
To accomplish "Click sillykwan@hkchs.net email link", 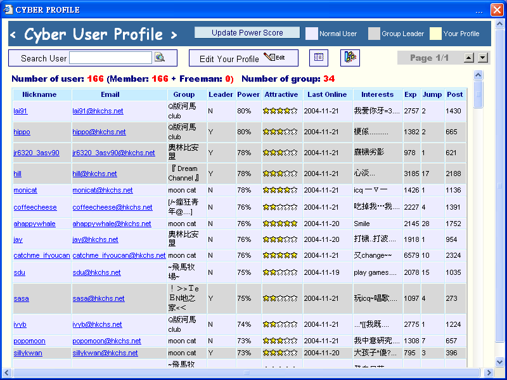I will pos(105,353).
